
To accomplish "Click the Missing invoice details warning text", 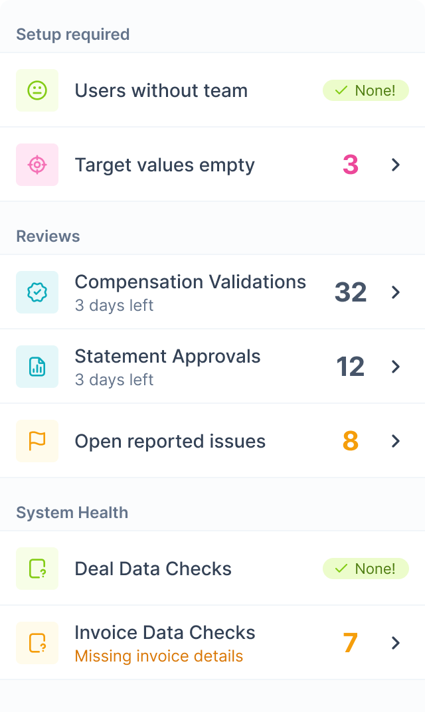I will [x=159, y=656].
